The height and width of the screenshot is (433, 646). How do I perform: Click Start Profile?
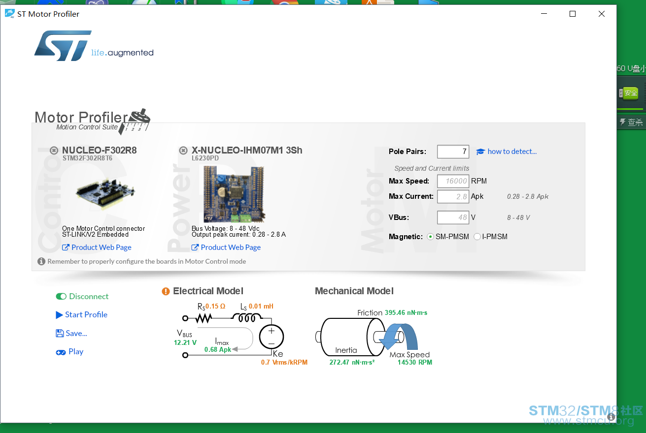pyautogui.click(x=82, y=314)
